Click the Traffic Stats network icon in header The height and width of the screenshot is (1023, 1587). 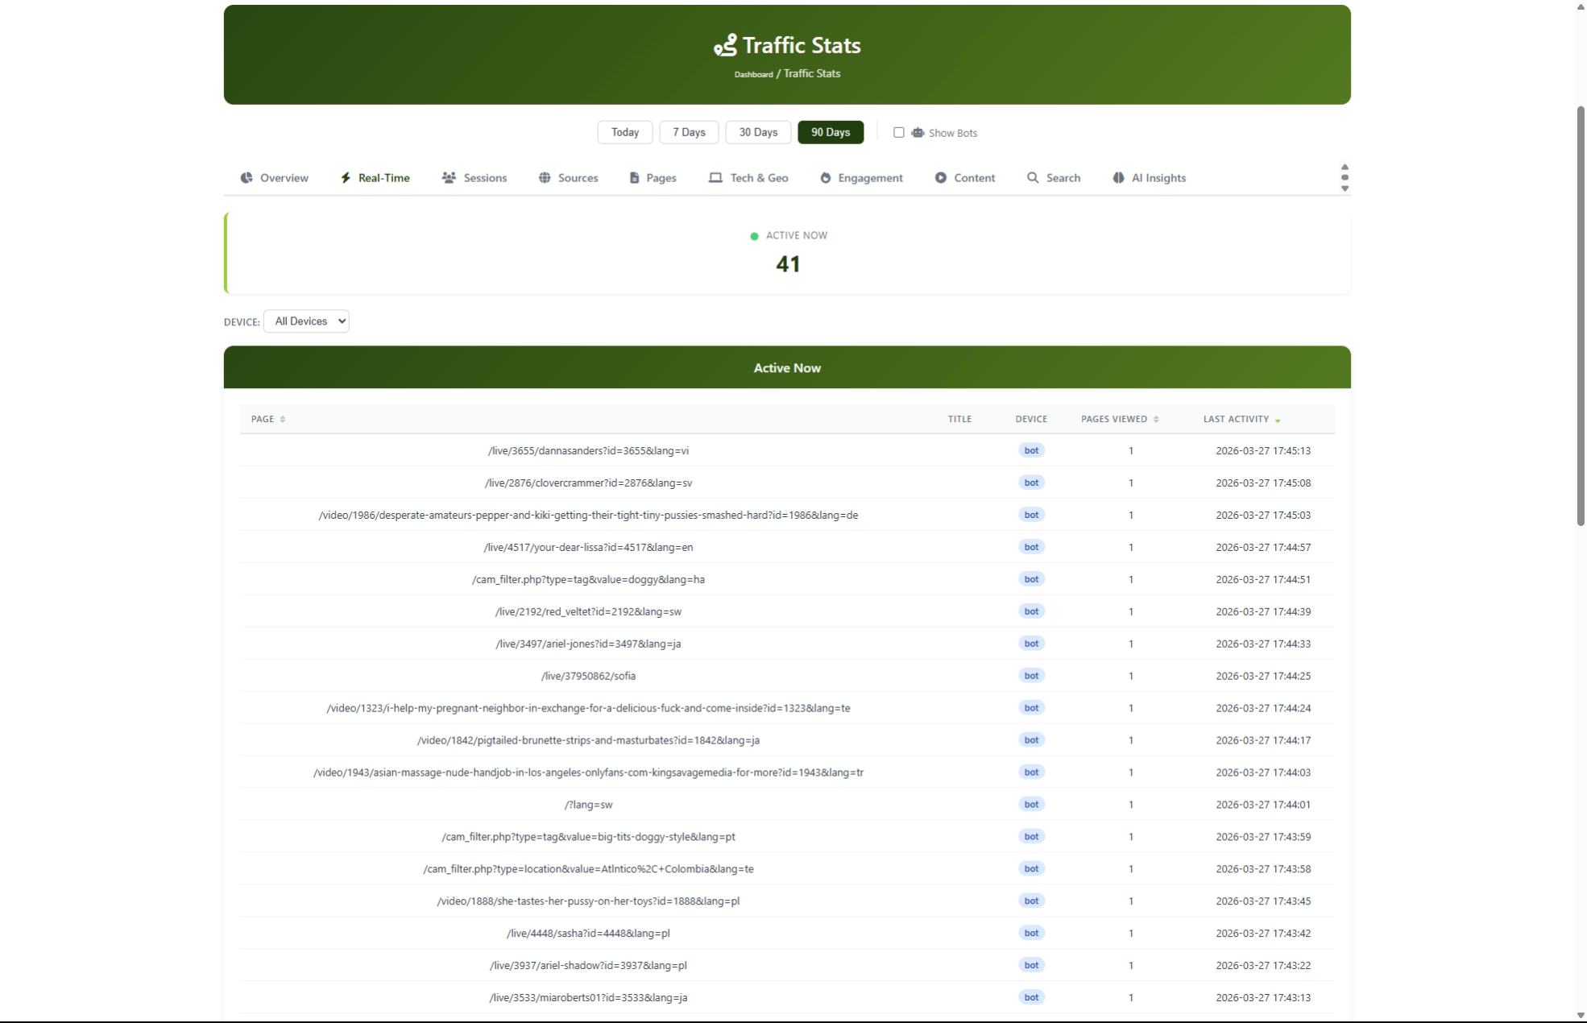[x=724, y=46]
